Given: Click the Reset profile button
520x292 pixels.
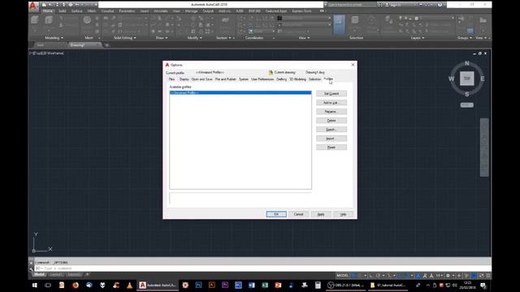Looking at the screenshot, I should click(331, 148).
